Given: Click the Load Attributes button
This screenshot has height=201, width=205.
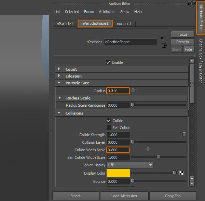Looking at the screenshot, I should pyautogui.click(x=124, y=196).
